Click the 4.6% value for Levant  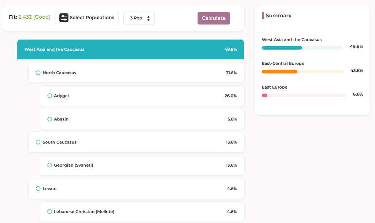click(232, 189)
